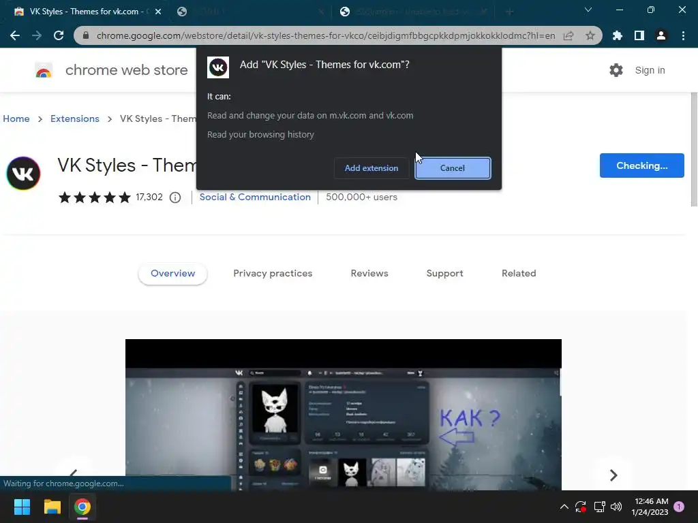Click the five-star rating
The height and width of the screenshot is (523, 698).
tap(95, 197)
